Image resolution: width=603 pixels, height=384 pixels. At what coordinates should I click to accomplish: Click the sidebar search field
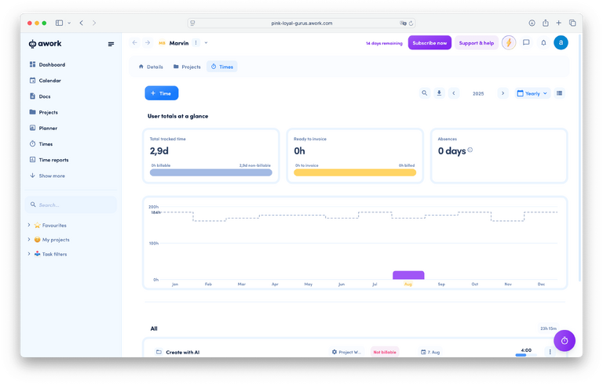[x=71, y=205]
